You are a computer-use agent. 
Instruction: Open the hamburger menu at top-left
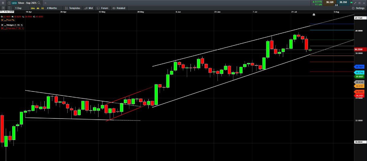click(x=3, y=3)
